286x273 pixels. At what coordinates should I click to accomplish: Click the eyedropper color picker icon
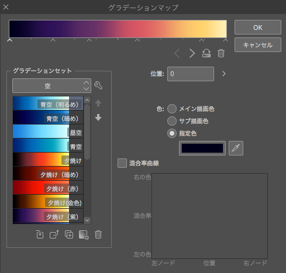(236, 148)
